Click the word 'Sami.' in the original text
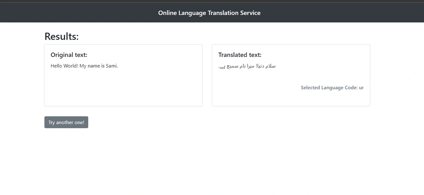The width and height of the screenshot is (424, 195). coord(112,66)
